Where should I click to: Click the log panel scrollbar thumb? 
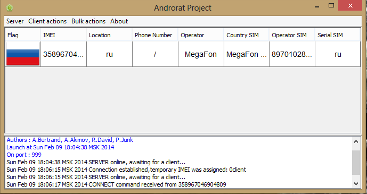356,163
